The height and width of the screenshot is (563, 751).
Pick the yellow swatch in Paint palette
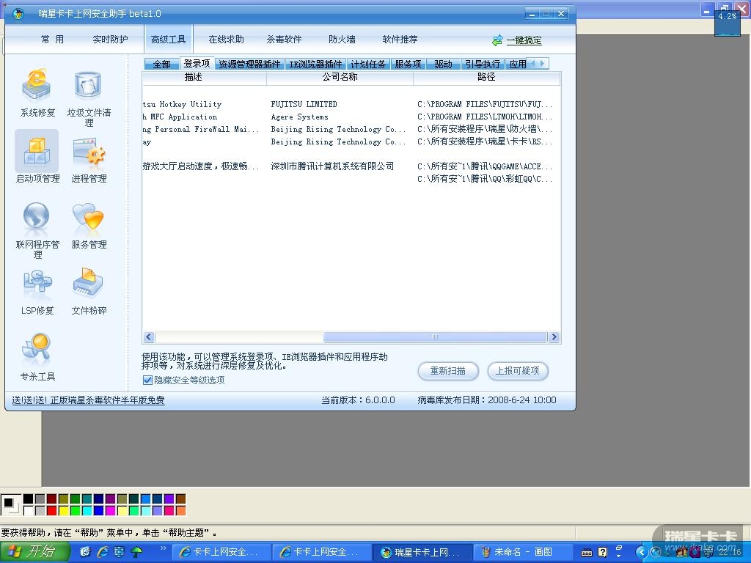(x=63, y=511)
